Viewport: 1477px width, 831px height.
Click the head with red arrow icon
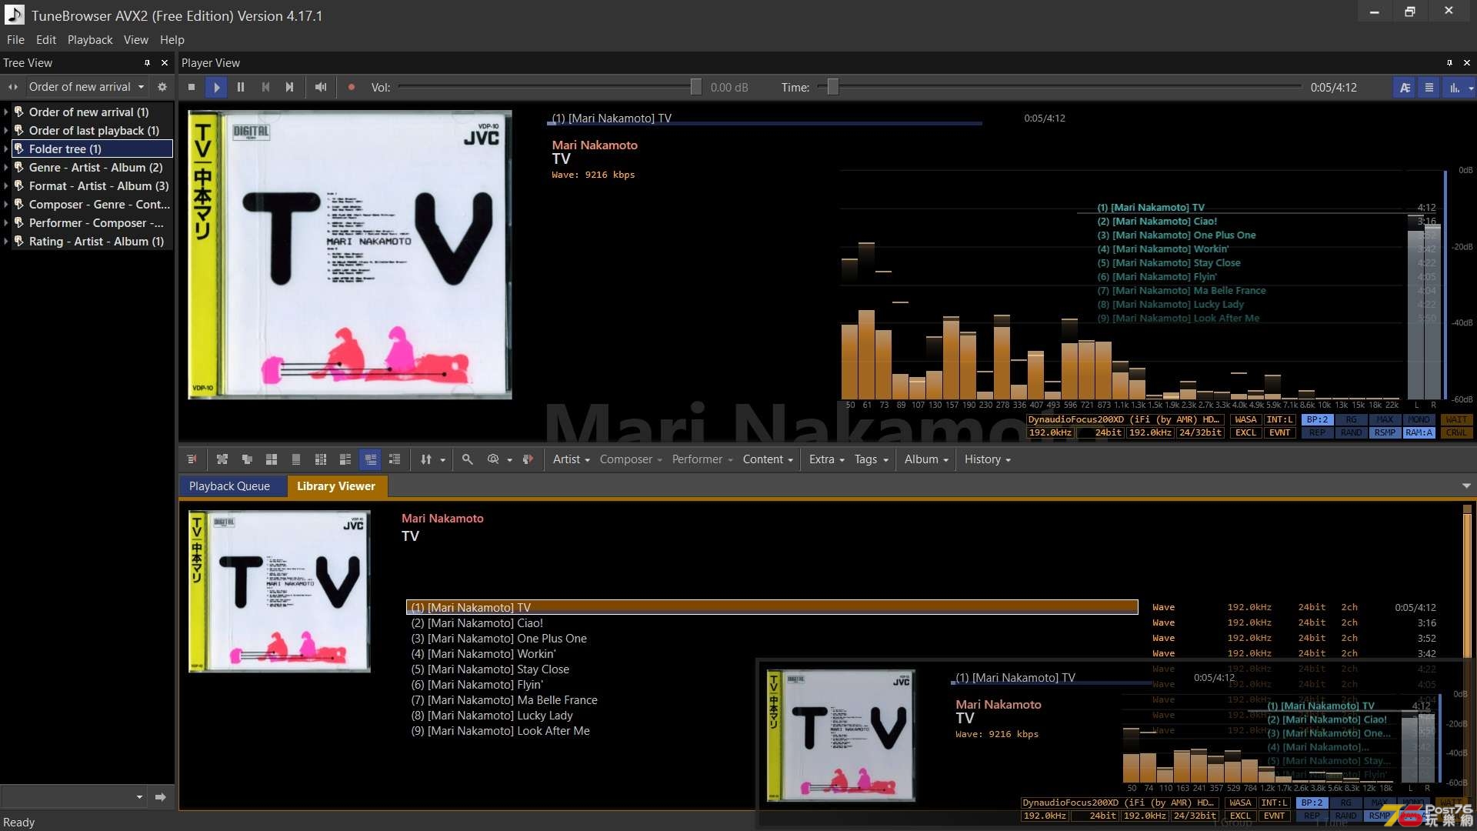(528, 459)
